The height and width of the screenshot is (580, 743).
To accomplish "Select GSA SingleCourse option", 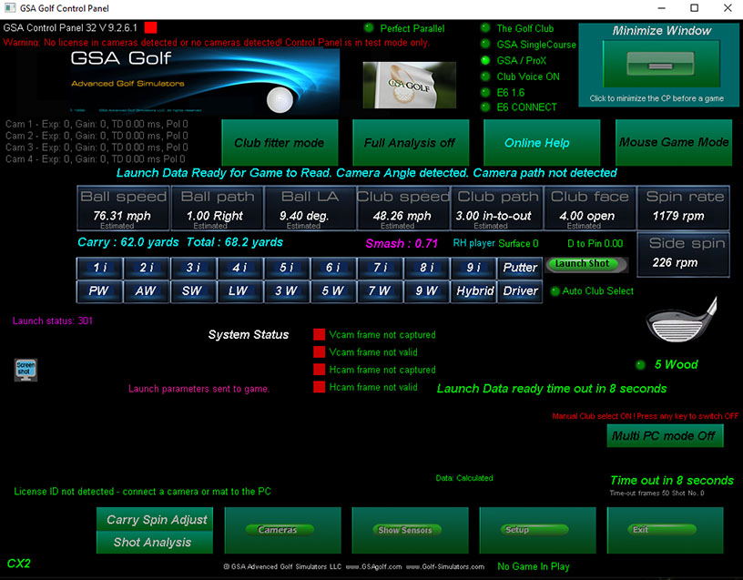I will point(485,44).
